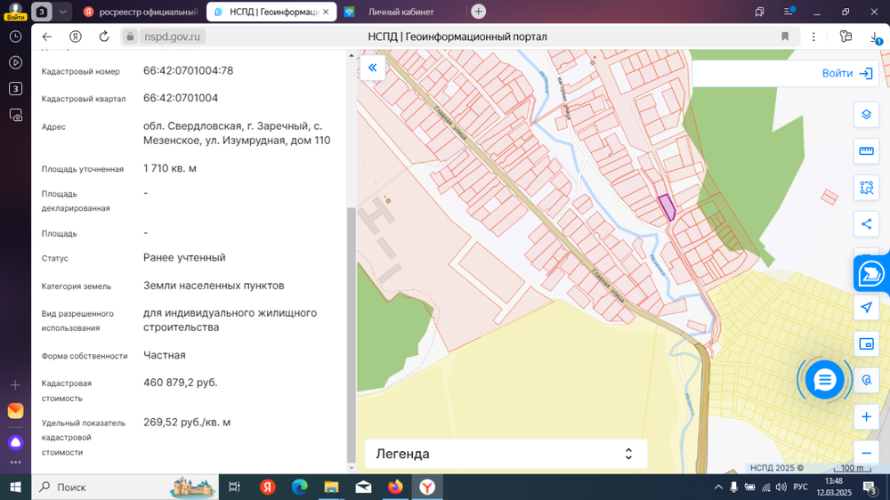
Task: Zoom in with the plus button
Action: (x=866, y=417)
